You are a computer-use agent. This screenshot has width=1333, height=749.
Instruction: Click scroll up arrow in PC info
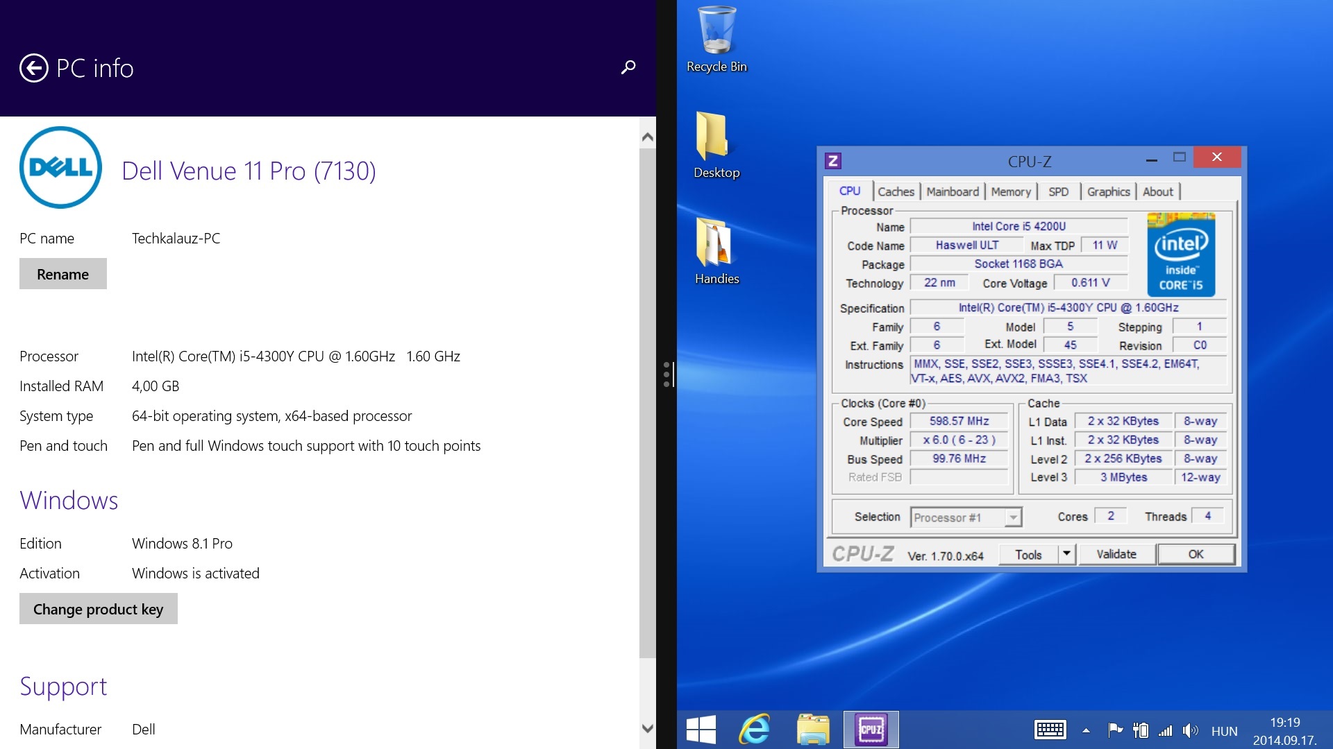pyautogui.click(x=648, y=137)
